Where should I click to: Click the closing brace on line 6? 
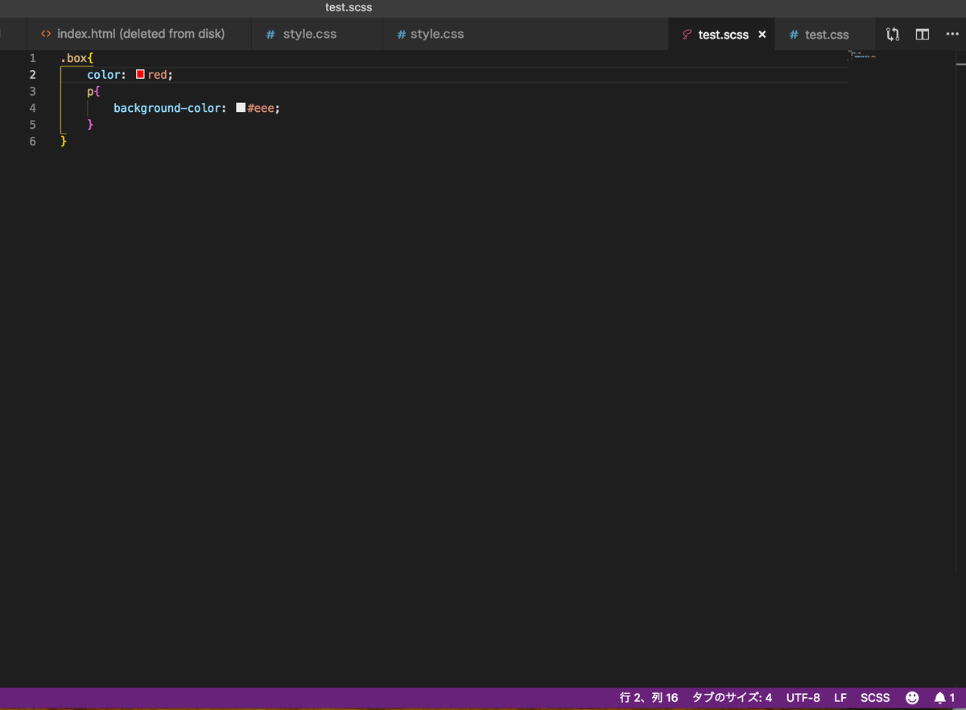tap(64, 141)
